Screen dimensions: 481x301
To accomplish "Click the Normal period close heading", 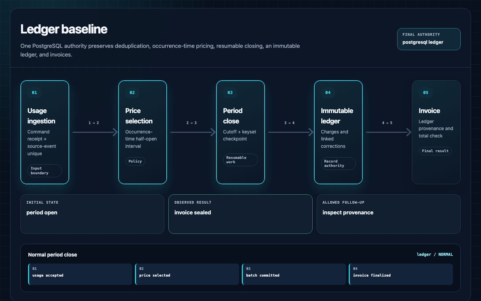I will [52, 255].
